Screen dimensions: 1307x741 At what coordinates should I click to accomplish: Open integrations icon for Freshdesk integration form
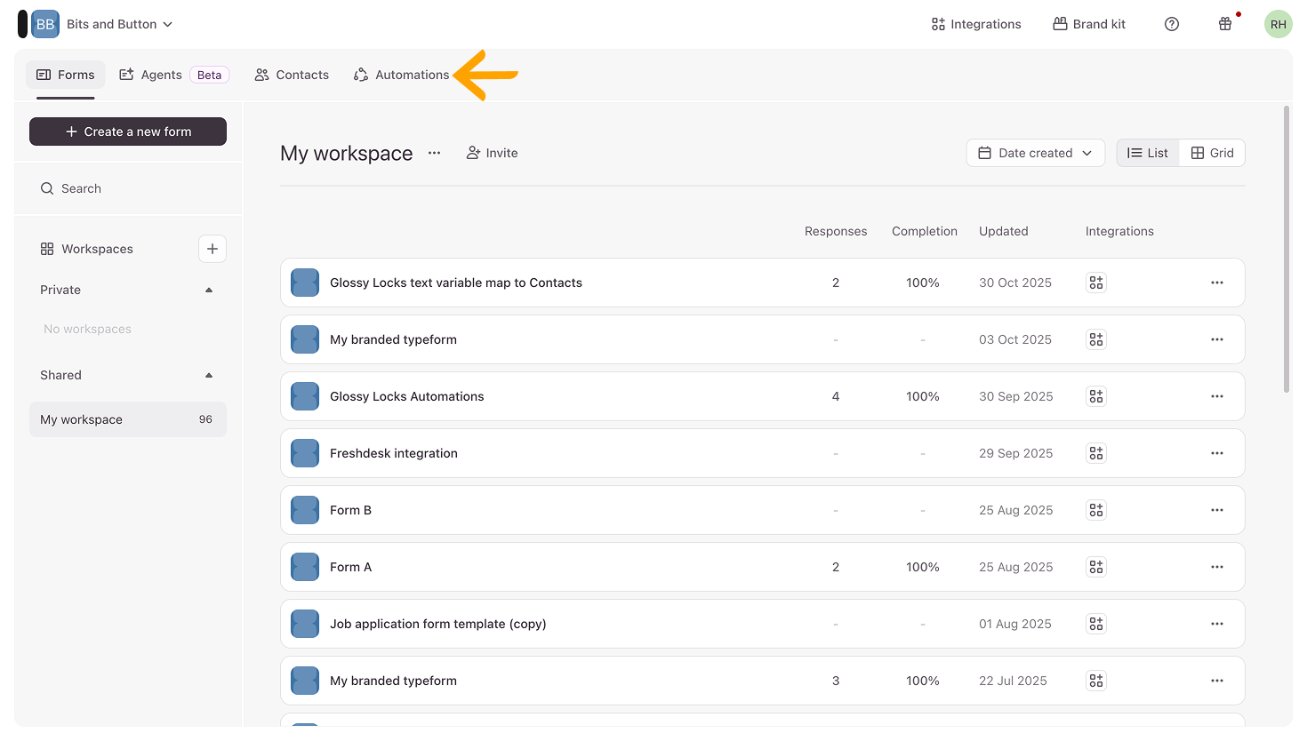[x=1095, y=453]
